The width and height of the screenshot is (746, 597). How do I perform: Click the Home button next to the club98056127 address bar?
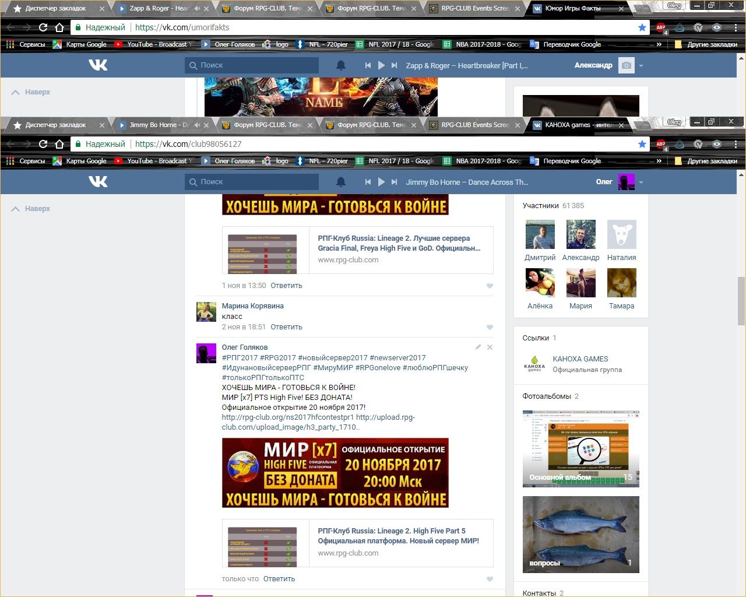59,144
